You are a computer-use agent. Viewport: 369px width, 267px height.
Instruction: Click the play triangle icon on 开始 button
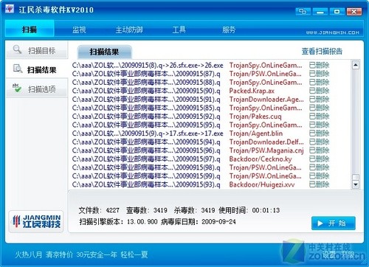[x=320, y=223]
